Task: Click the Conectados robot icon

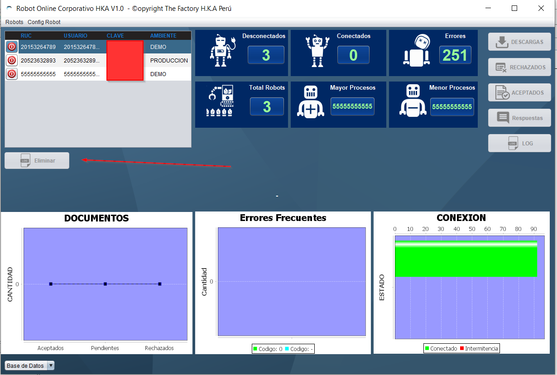Action: (317, 51)
